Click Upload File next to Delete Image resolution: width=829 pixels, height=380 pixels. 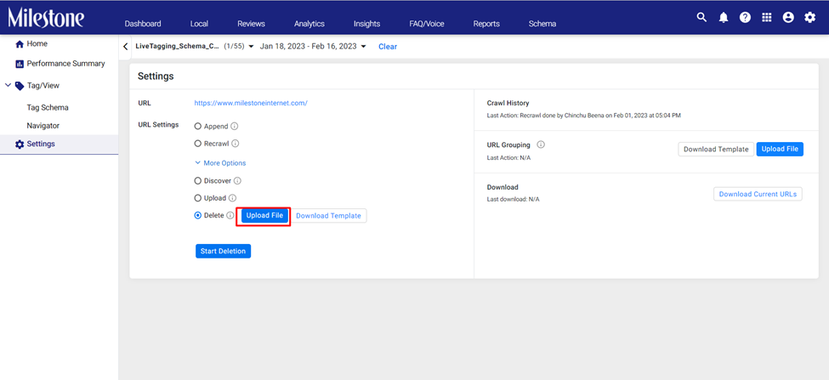[265, 216]
